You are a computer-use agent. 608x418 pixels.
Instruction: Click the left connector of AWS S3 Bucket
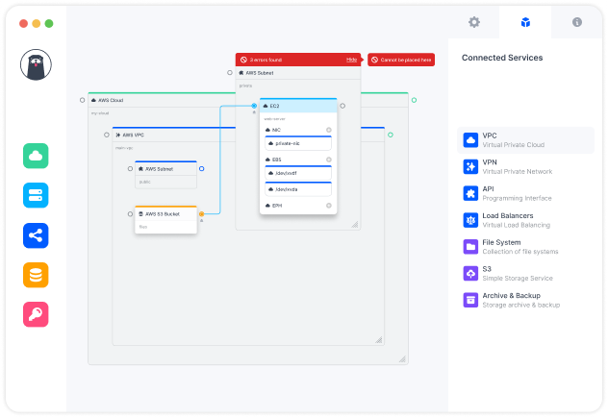coord(130,214)
